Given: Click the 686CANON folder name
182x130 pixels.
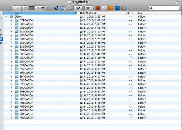Looking at the screenshot, I should [x=26, y=46].
